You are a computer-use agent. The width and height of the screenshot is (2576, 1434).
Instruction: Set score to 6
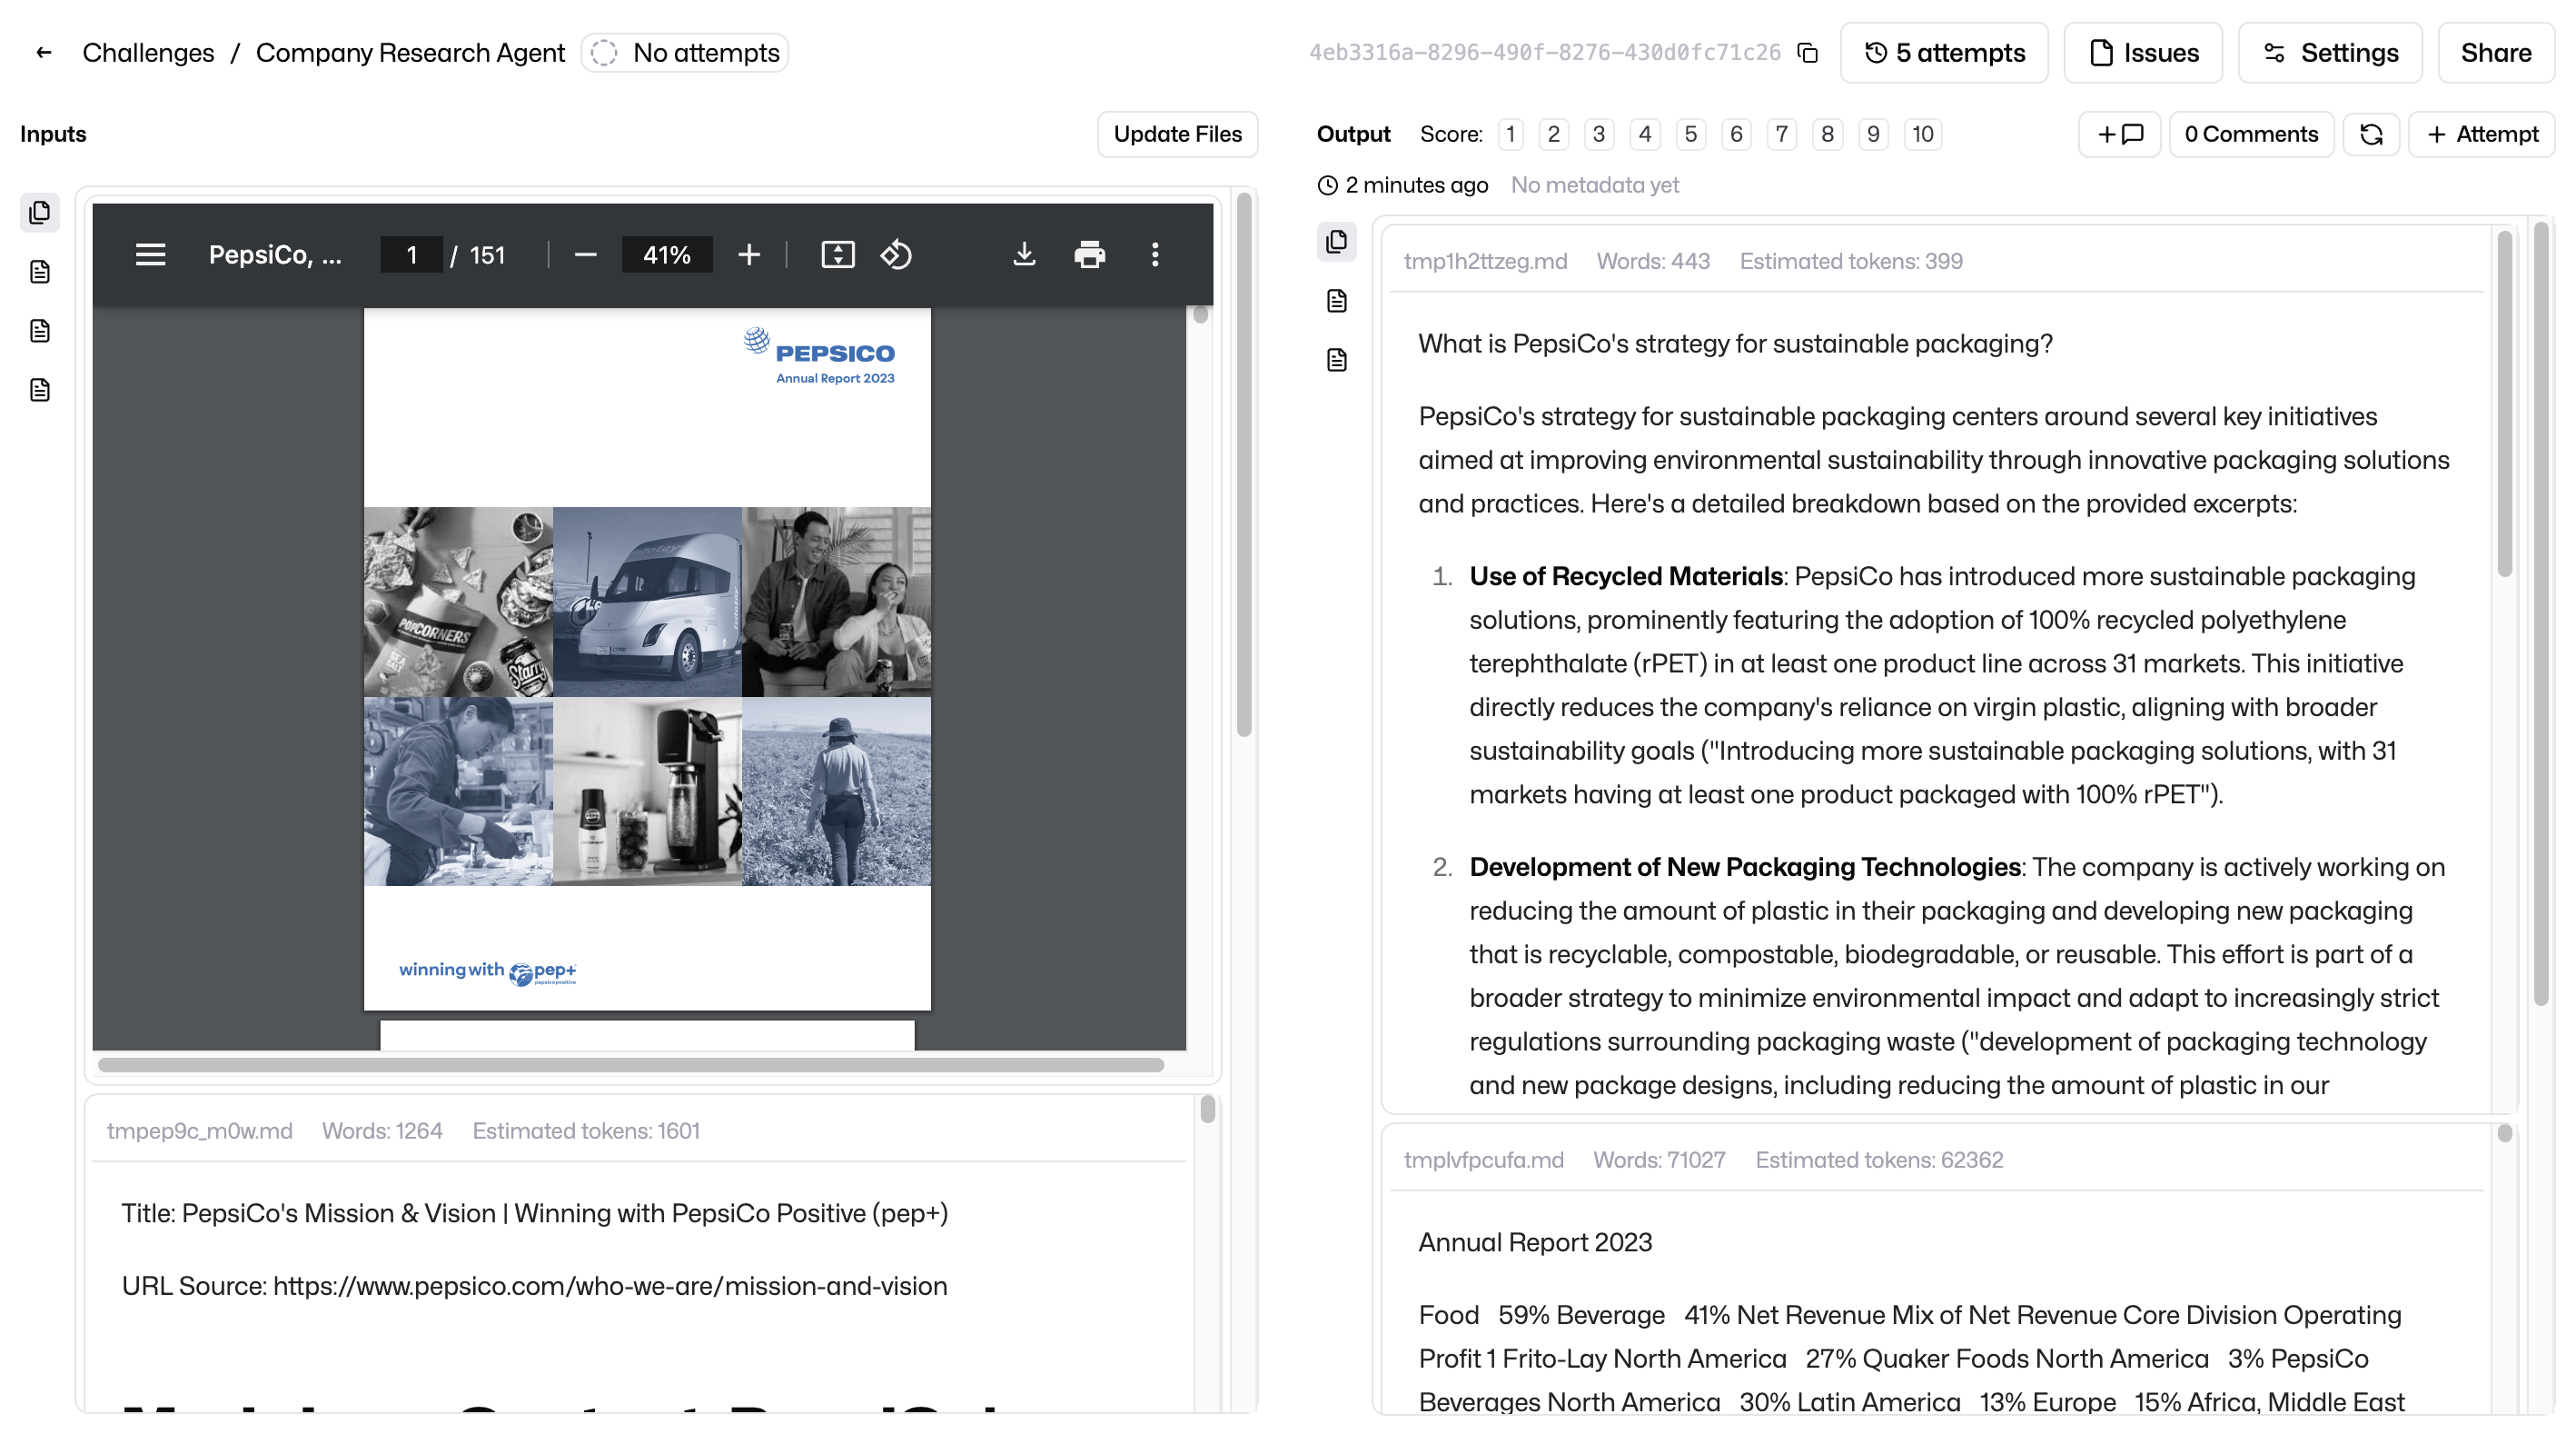coord(1736,134)
